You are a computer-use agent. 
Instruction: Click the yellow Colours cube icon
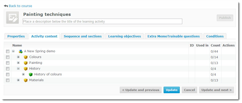click(x=25, y=57)
